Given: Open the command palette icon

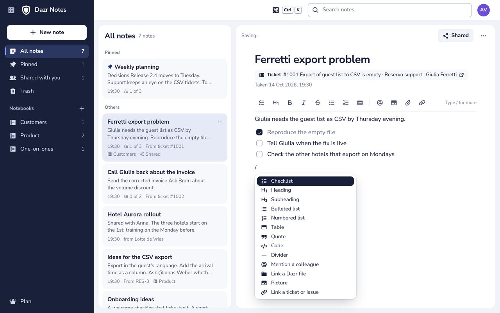Looking at the screenshot, I should [276, 10].
